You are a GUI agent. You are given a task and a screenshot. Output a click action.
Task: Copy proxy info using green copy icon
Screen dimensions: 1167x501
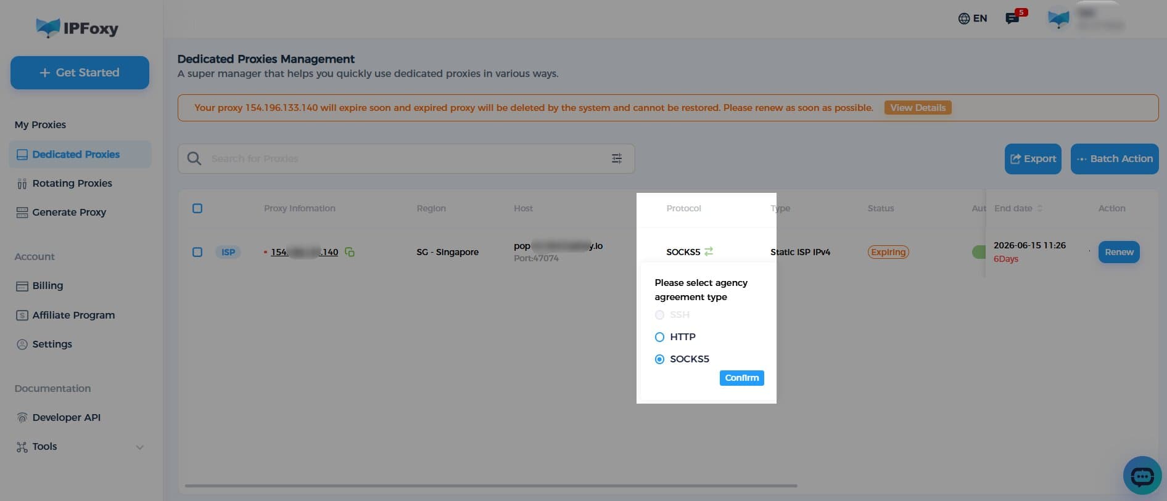coord(350,252)
